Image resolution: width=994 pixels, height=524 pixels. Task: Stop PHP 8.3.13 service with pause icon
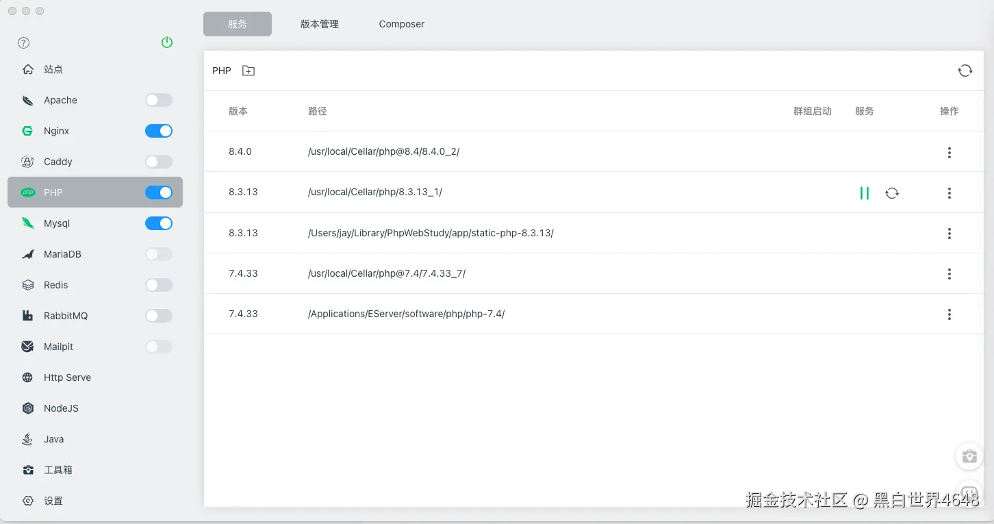(x=865, y=193)
